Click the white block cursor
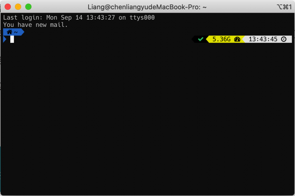Screen dimensions: 295x196 tap(12, 39)
